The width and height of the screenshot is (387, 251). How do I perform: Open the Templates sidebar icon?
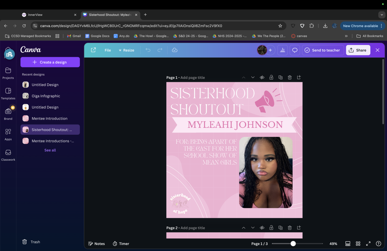point(8,93)
